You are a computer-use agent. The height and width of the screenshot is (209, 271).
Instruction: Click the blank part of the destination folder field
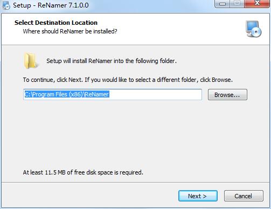point(155,94)
